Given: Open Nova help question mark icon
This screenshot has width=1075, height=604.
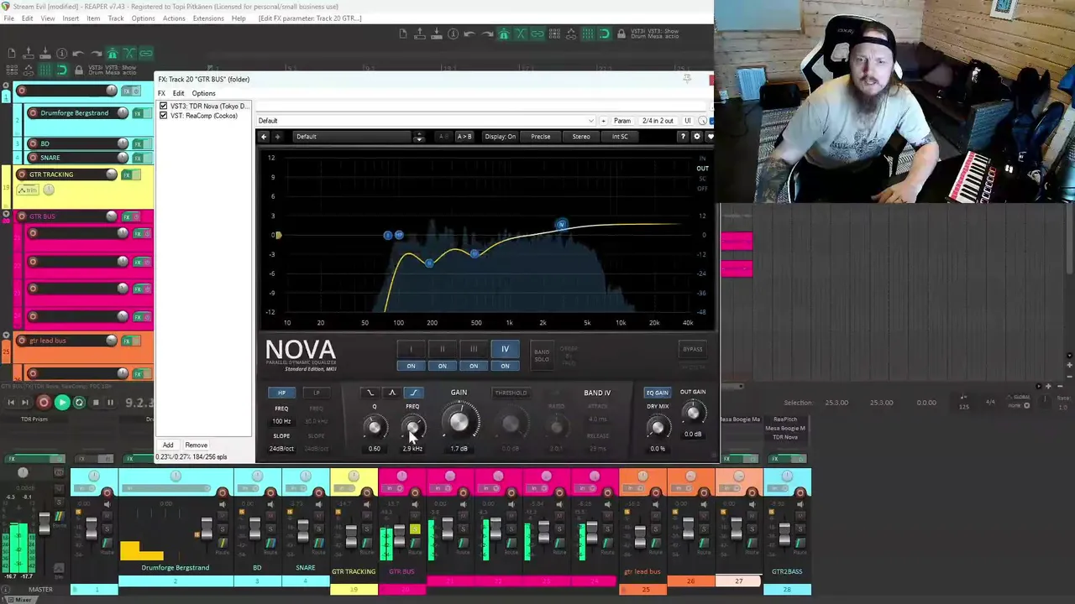Looking at the screenshot, I should 683,137.
